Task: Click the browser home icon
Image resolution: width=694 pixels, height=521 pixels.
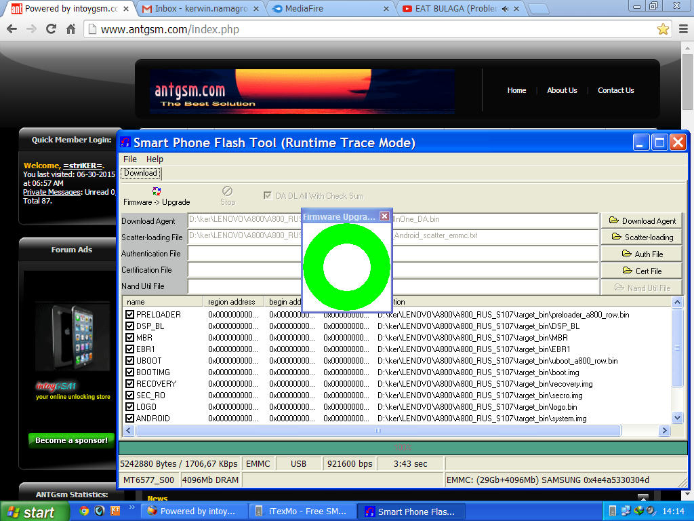Action: (x=70, y=29)
